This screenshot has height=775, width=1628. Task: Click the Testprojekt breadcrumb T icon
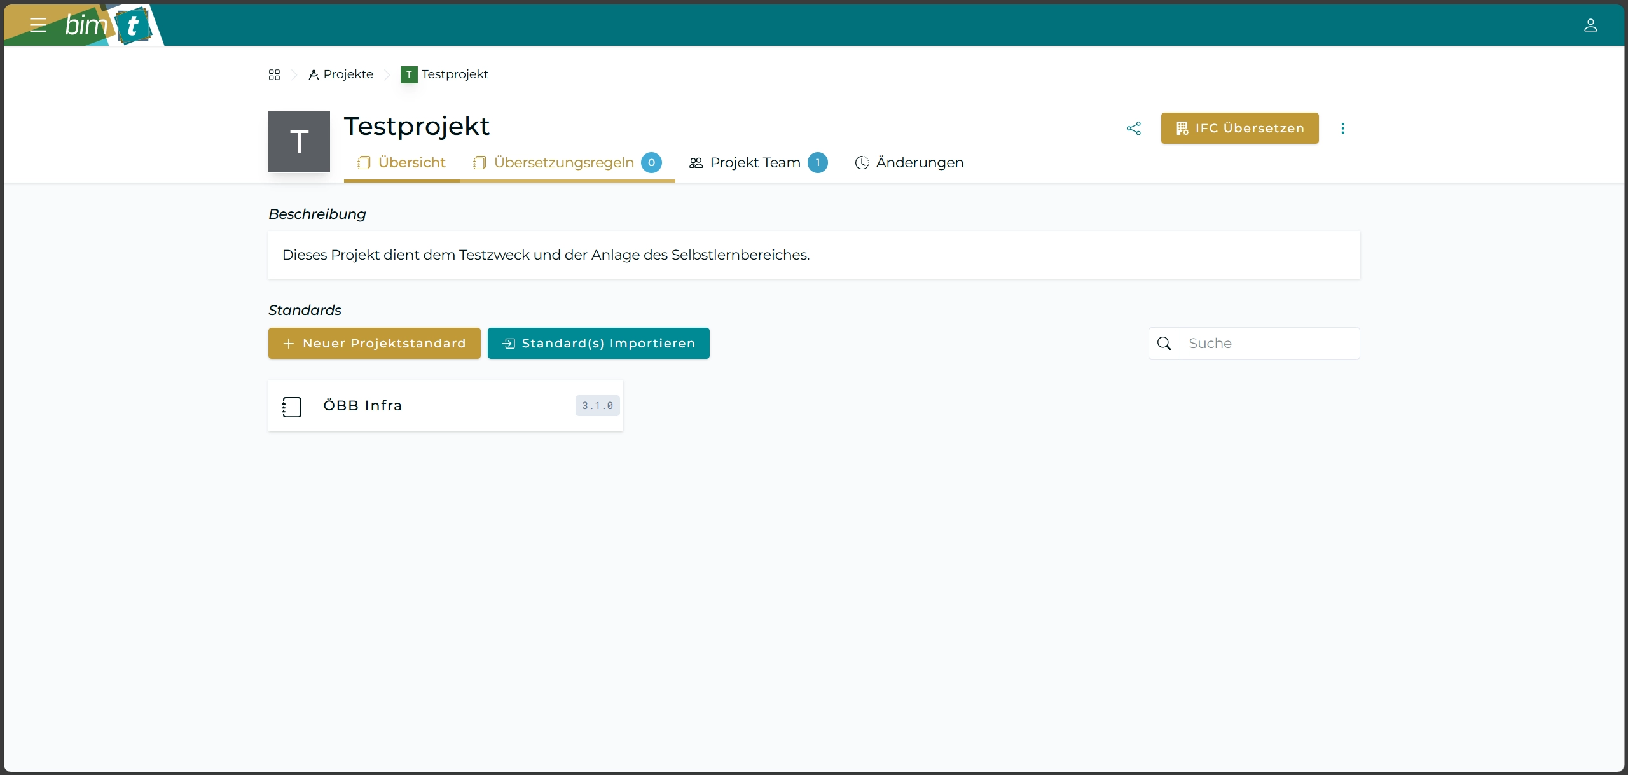pos(409,74)
